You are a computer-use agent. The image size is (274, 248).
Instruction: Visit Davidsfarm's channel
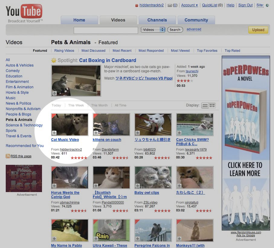click(x=110, y=149)
